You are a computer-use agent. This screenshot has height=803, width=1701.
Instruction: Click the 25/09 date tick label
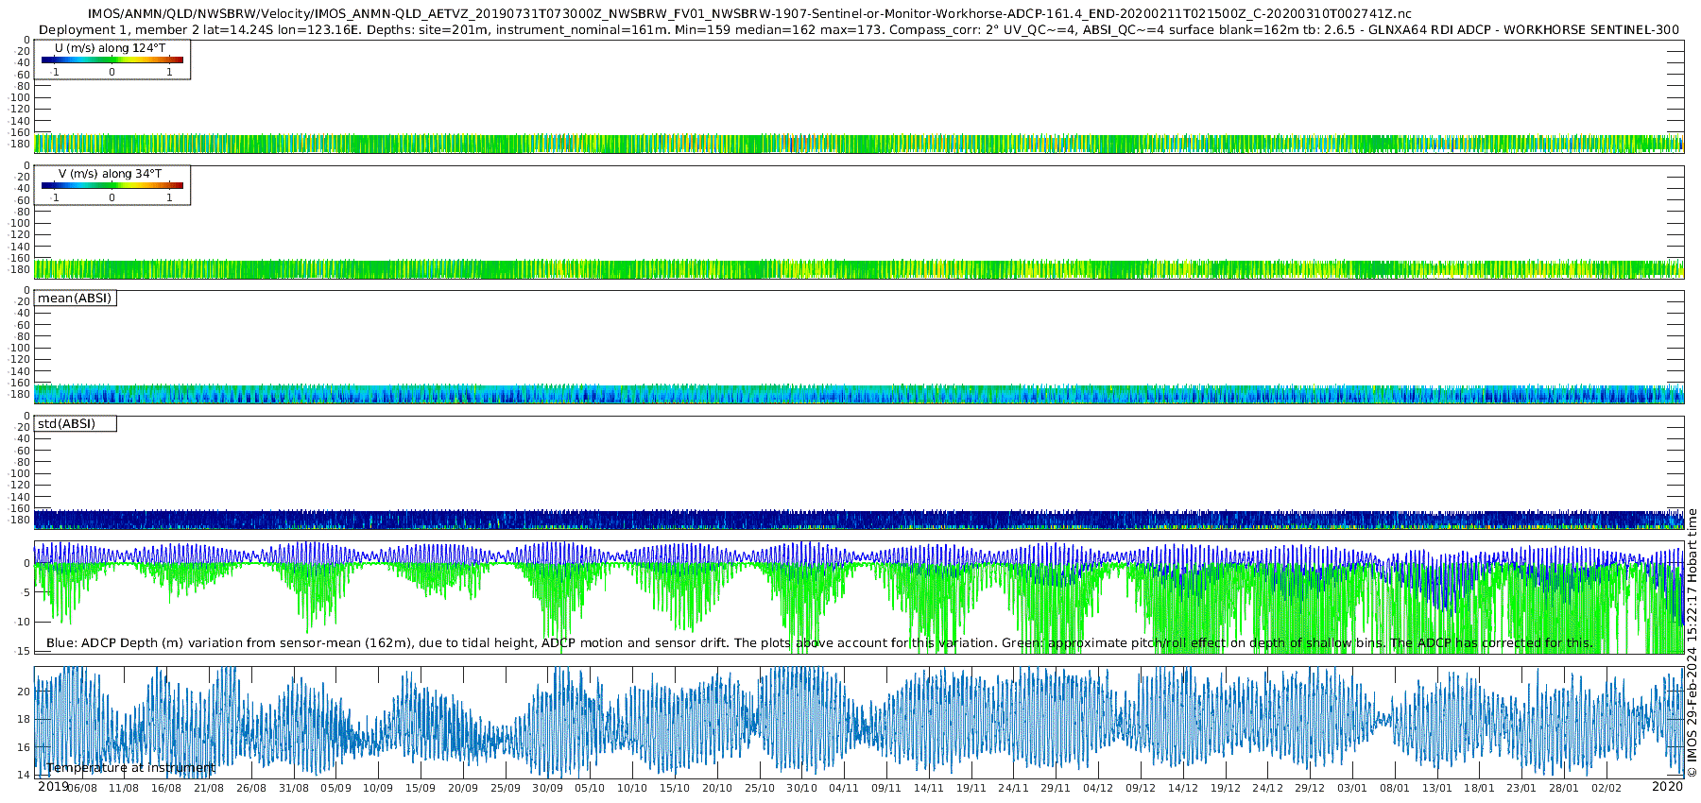506,788
